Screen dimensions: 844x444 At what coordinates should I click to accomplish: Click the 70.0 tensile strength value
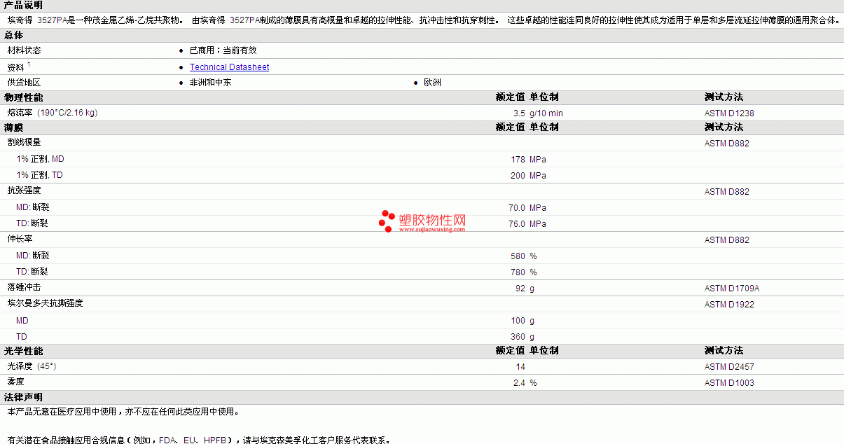[x=517, y=208]
